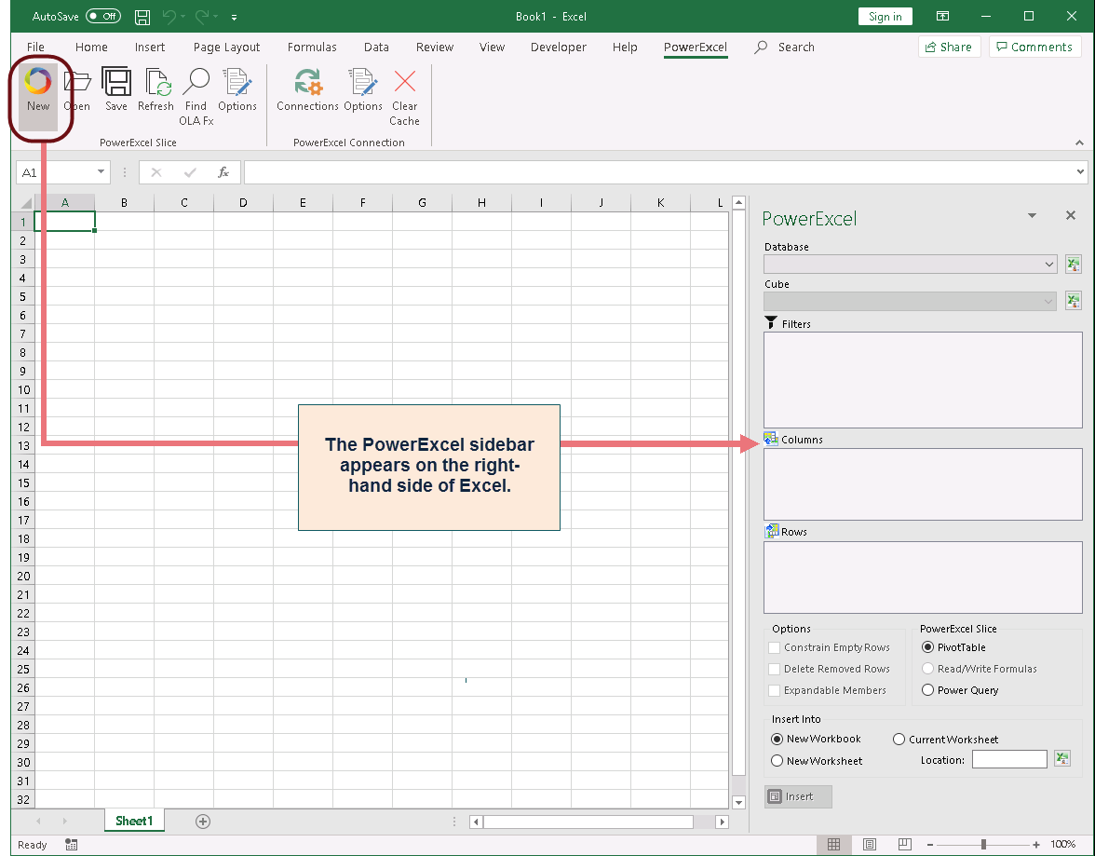Screen dimensions: 1095x856
Task: Click the formula bar cancel X icon
Action: click(x=155, y=172)
